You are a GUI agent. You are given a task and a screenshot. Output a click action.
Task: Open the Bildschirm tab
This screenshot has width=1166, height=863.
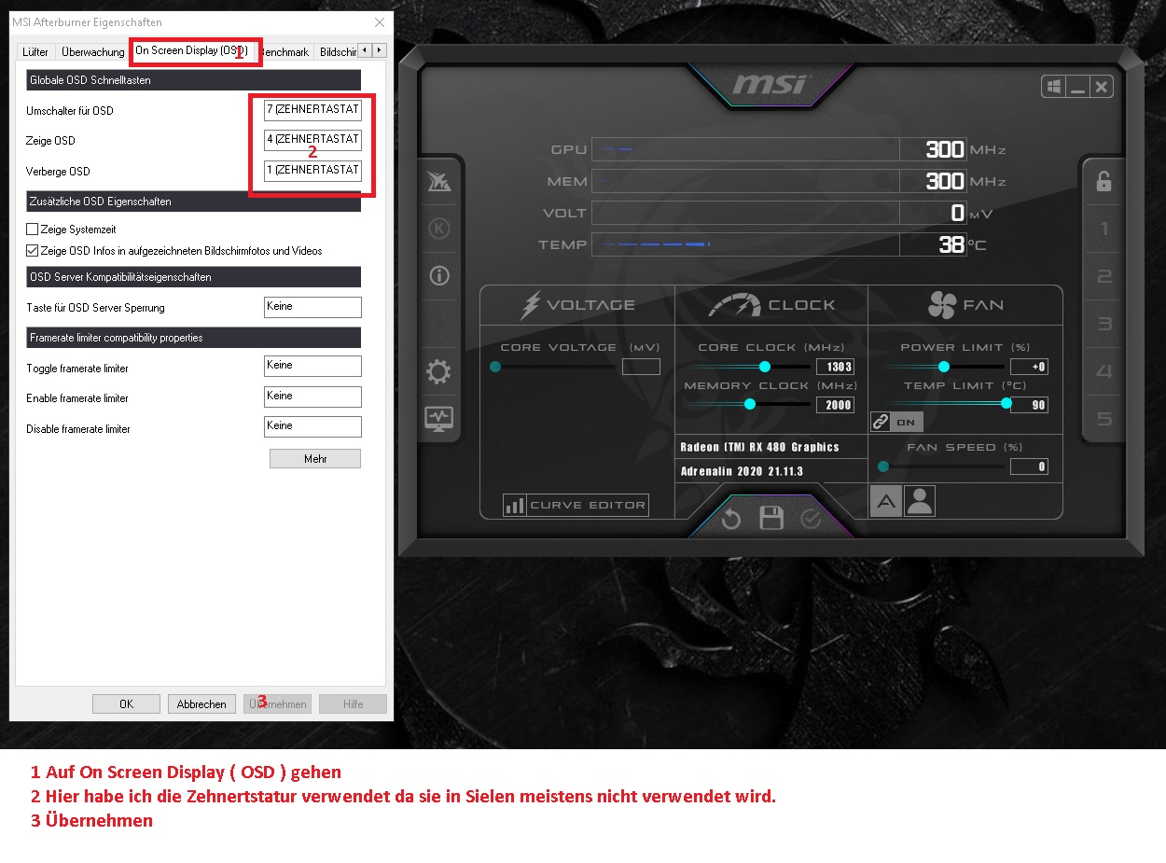point(337,52)
